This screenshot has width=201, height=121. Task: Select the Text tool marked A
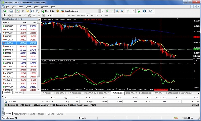tap(39, 15)
